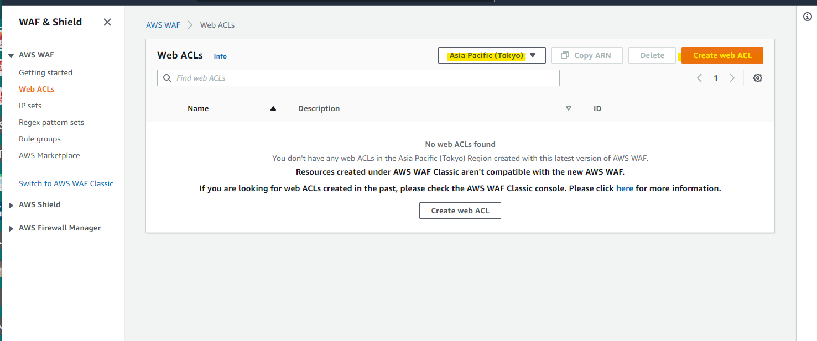Click the search magnifier icon
Viewport: 817px width, 341px height.
[x=167, y=77]
